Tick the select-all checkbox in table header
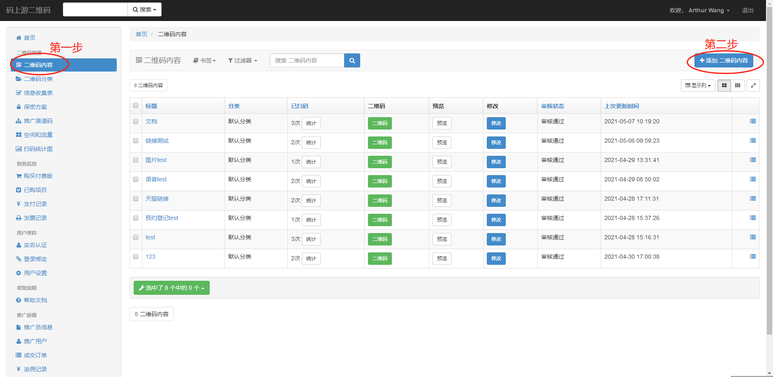 click(x=136, y=106)
